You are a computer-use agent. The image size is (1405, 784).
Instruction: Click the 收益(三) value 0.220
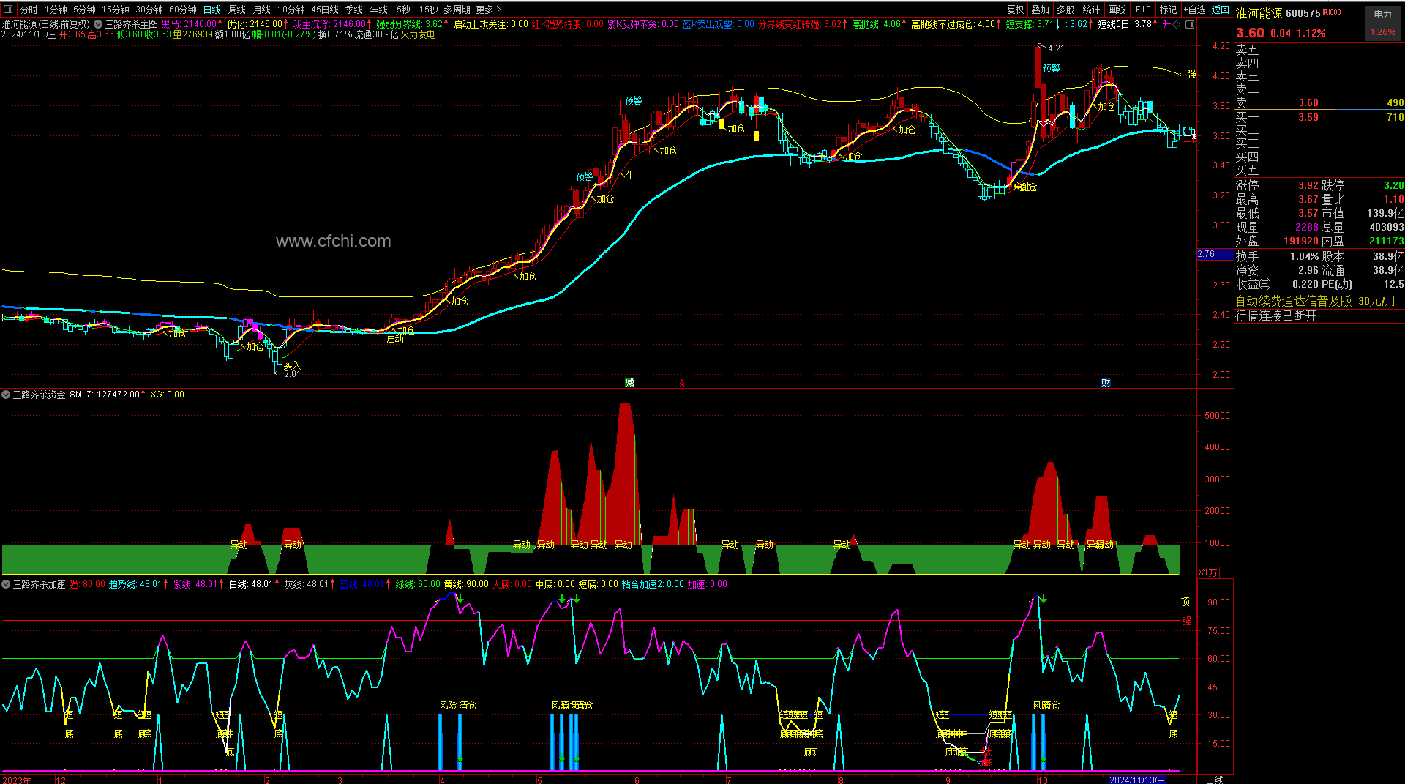[1305, 284]
